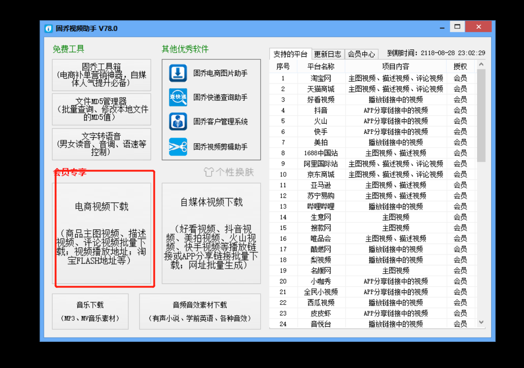The image size is (524, 368).
Task: Select the 抖音 row
Action: pyautogui.click(x=373, y=110)
